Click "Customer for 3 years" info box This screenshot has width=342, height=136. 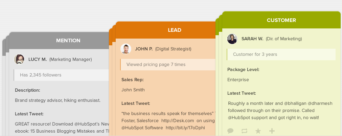[x=281, y=54]
